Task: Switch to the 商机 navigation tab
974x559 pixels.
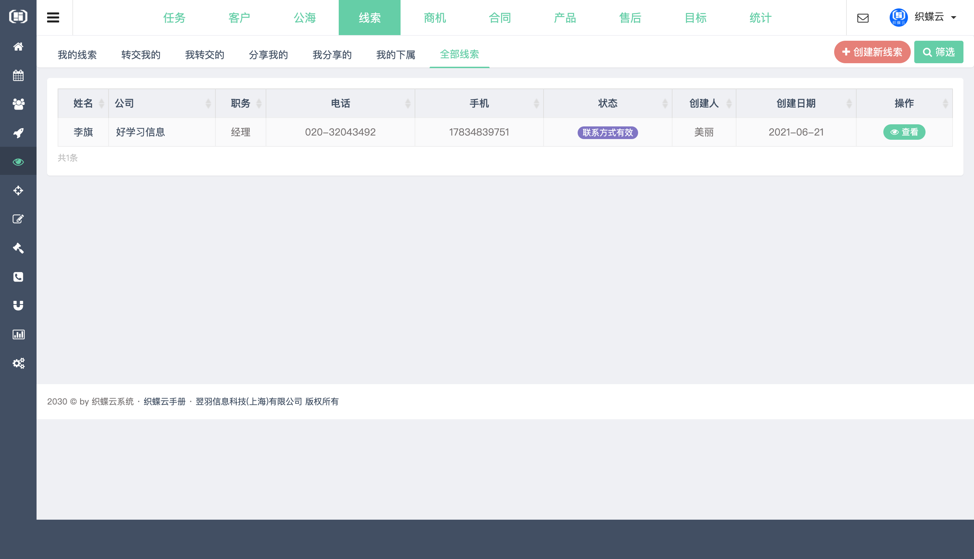Action: coord(434,18)
